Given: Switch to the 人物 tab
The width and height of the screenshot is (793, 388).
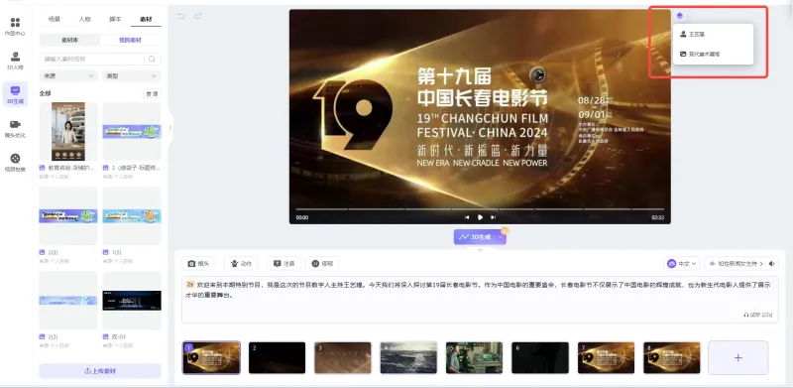Looking at the screenshot, I should [x=84, y=19].
